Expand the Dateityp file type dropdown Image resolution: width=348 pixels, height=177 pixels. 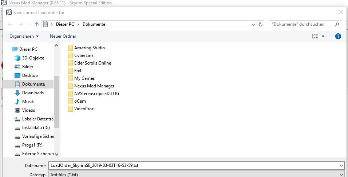click(341, 174)
